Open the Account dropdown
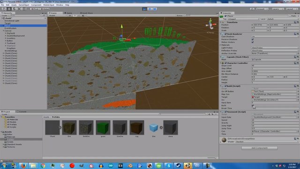This screenshot has height=169, width=300. [262, 9]
